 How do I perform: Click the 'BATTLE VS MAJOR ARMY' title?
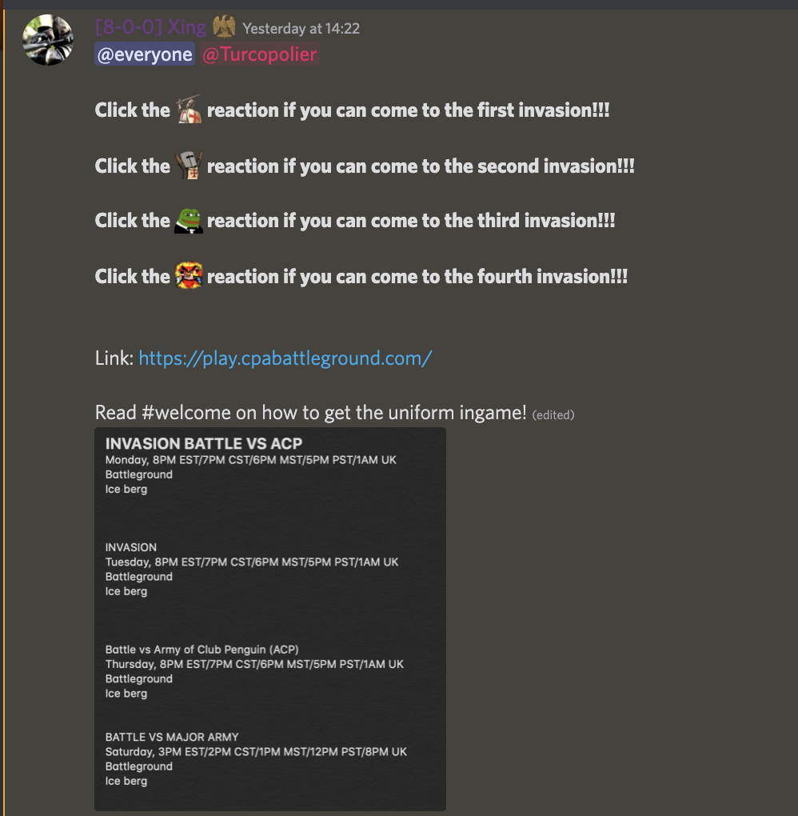[172, 737]
